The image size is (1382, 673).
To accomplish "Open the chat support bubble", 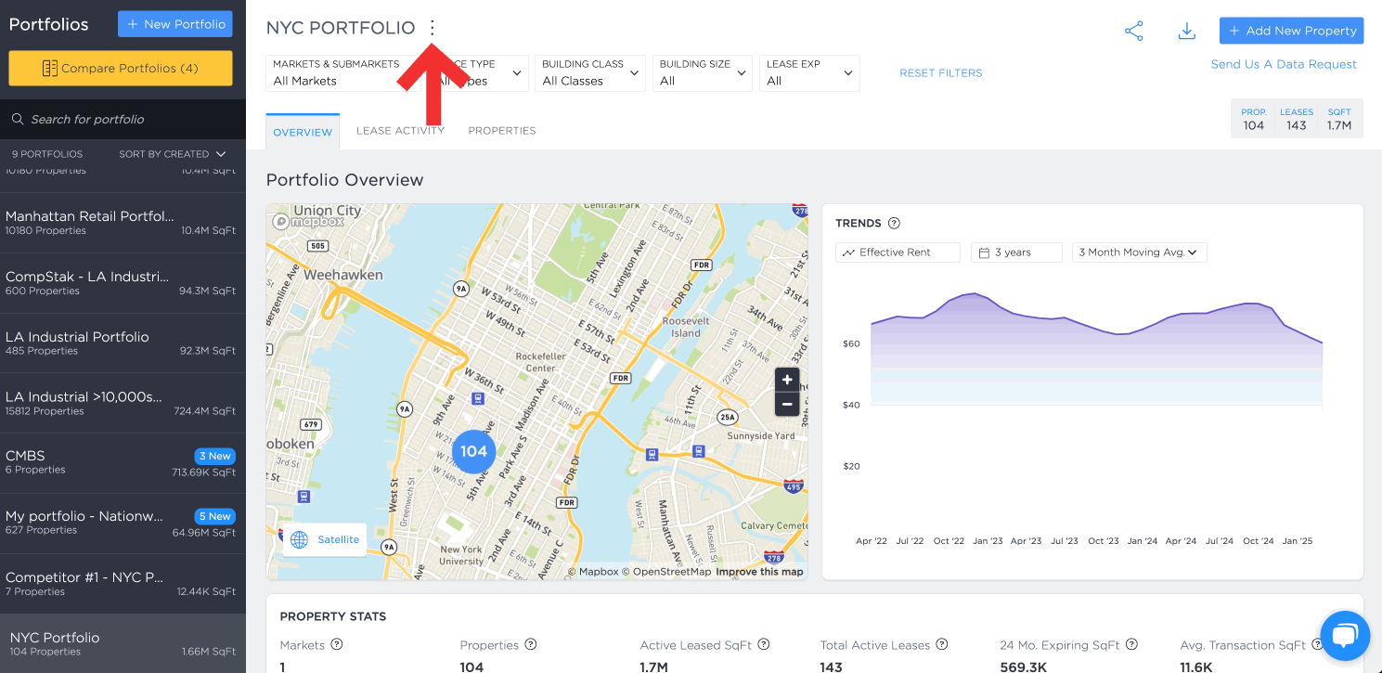I will click(x=1345, y=635).
